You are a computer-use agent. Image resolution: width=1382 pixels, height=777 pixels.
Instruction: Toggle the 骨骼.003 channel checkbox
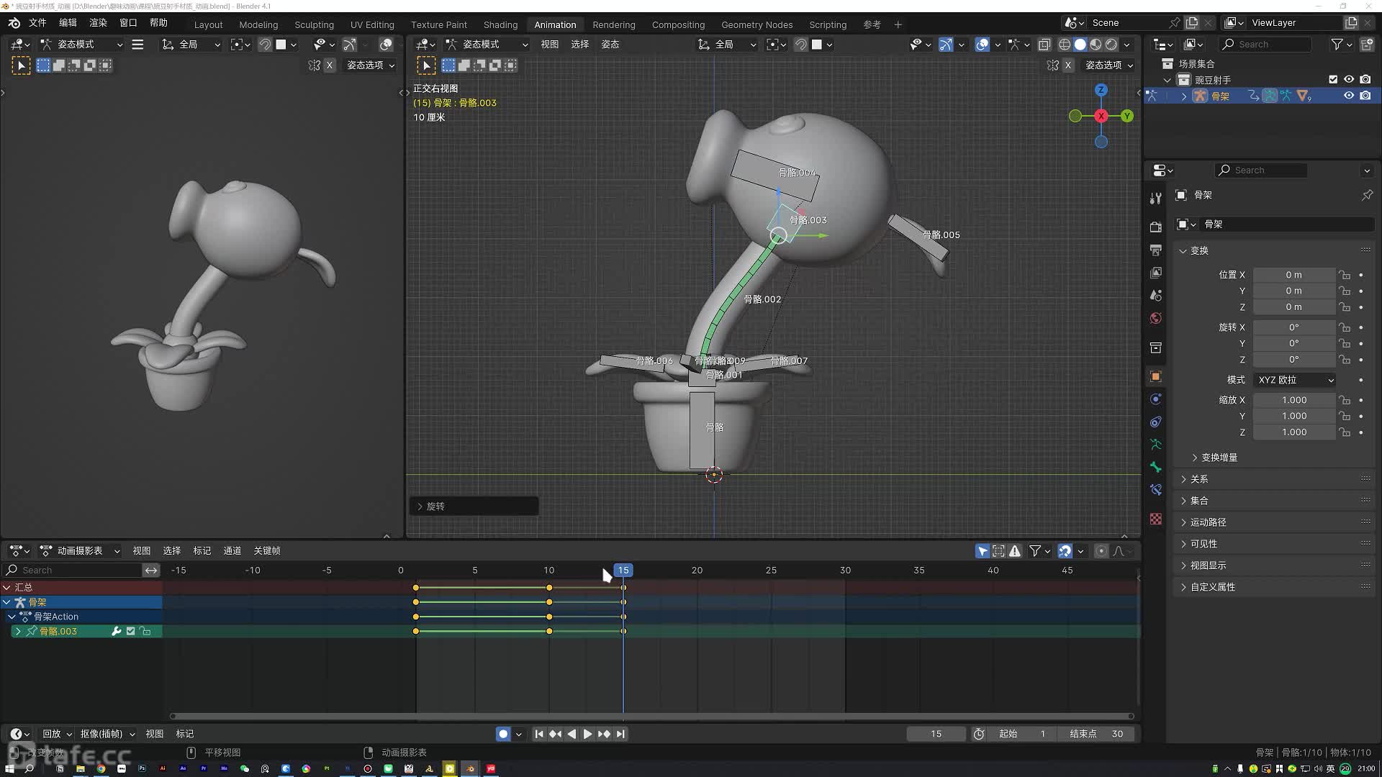130,631
